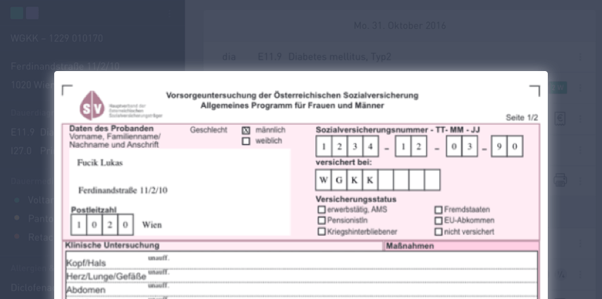This screenshot has height=299, width=602.
Task: Click the W box under versichert bei
Action: coord(323,180)
